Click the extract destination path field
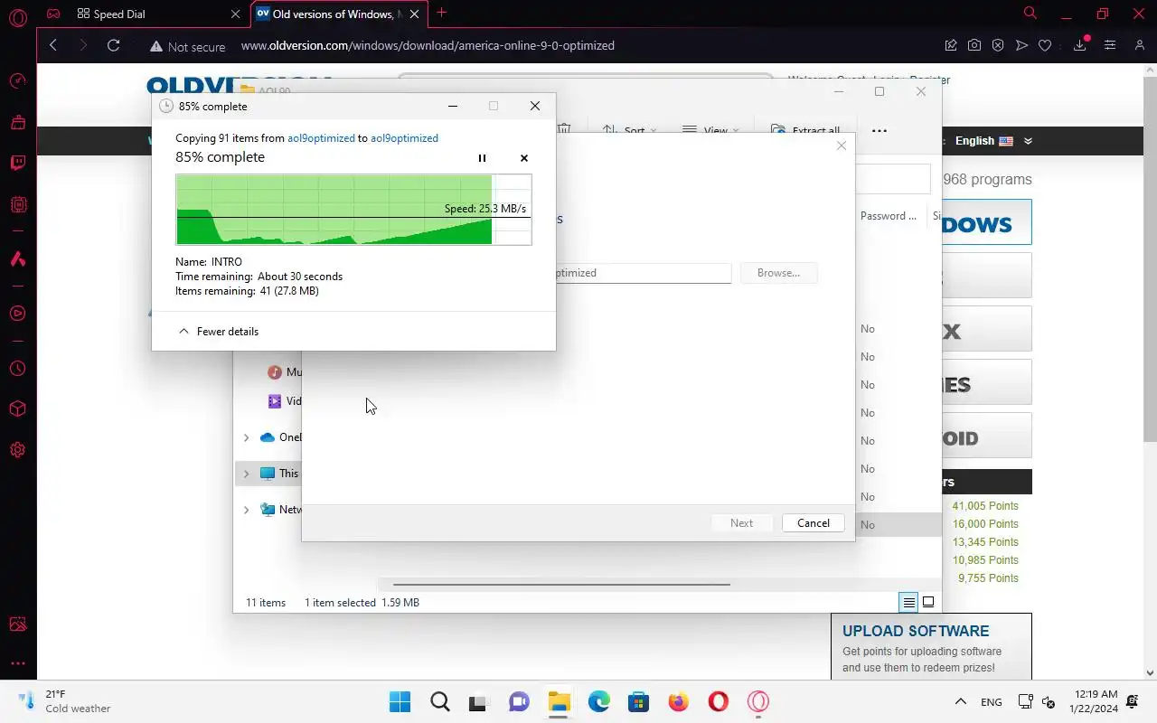This screenshot has height=723, width=1157. pos(642,273)
